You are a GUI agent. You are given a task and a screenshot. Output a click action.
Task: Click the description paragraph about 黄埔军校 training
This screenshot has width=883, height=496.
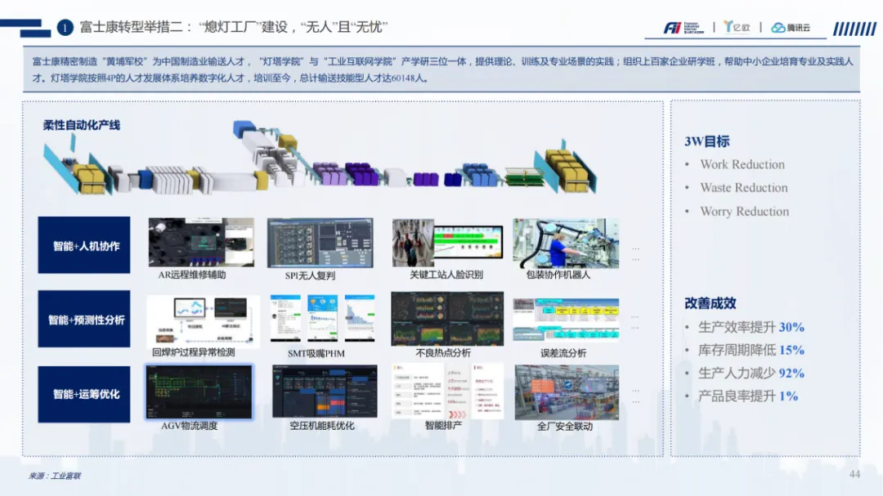coord(442,69)
